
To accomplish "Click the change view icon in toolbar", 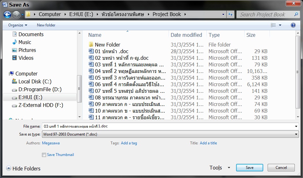I will 273,25.
